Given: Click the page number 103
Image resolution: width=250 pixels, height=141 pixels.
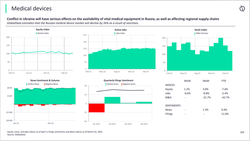Looking at the screenshot, I should coord(242,132).
